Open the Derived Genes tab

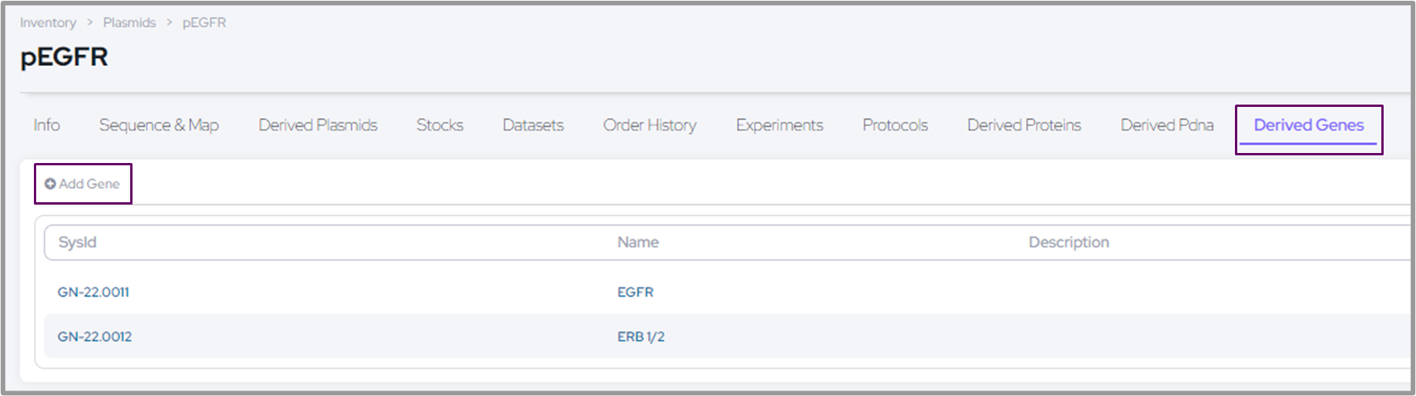pyautogui.click(x=1308, y=125)
